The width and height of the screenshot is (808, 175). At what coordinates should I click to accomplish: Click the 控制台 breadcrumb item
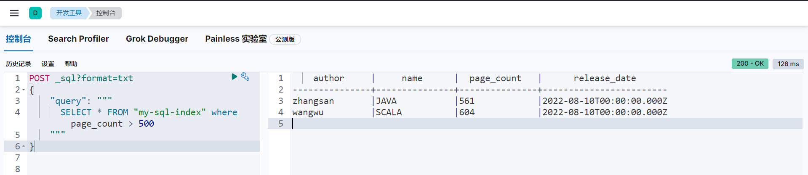(x=106, y=13)
